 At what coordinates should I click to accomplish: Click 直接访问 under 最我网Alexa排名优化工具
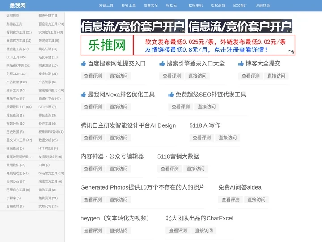point(119,107)
